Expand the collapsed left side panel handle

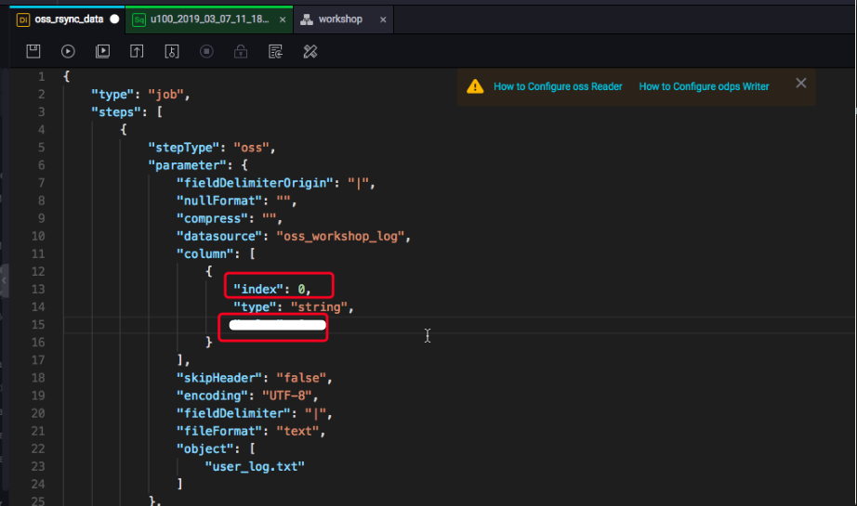click(x=4, y=279)
